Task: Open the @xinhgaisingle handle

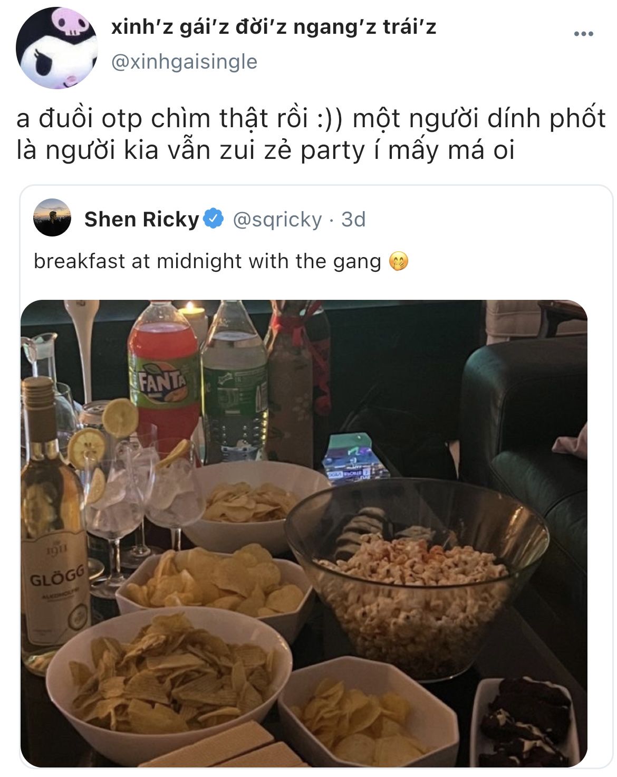Action: tap(184, 62)
